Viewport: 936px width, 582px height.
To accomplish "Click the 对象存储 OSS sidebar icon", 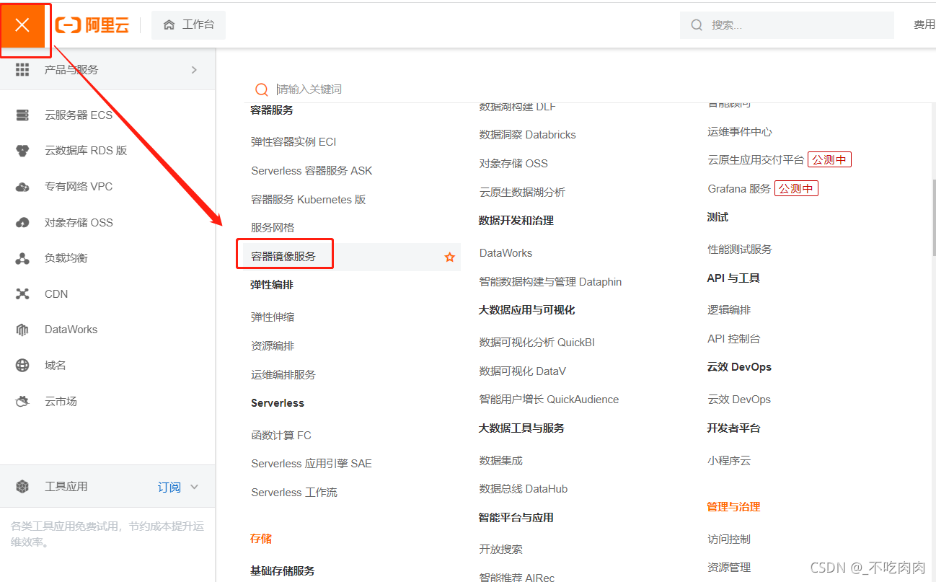I will (x=22, y=223).
